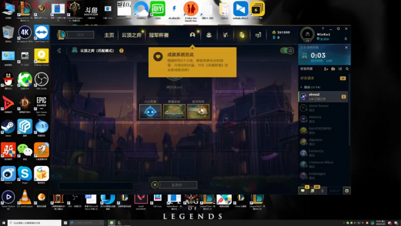Open the store coins icon
This screenshot has width=401, height=226.
point(258,35)
